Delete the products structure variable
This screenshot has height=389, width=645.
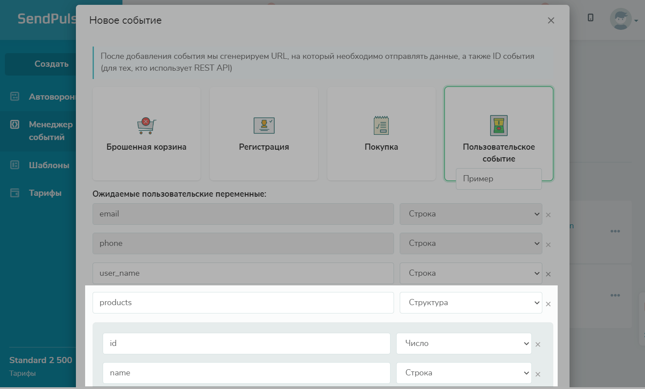pyautogui.click(x=548, y=304)
